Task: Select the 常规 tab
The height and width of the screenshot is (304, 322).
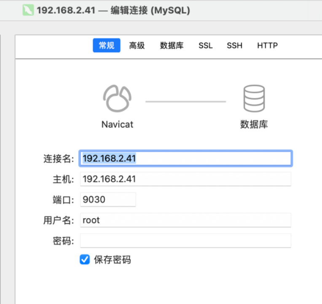Action: 106,45
